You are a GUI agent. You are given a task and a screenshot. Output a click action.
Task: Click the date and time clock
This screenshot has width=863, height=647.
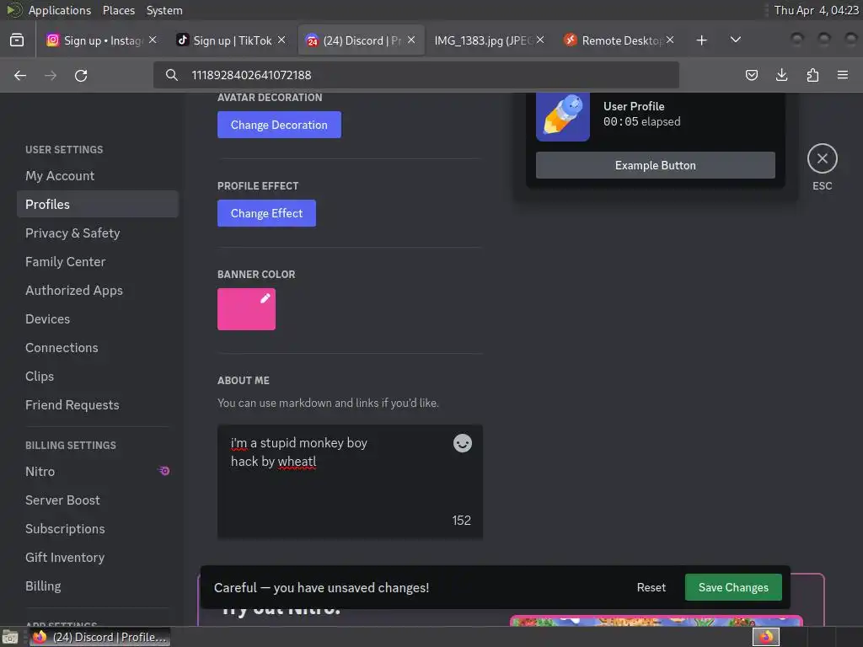click(816, 10)
